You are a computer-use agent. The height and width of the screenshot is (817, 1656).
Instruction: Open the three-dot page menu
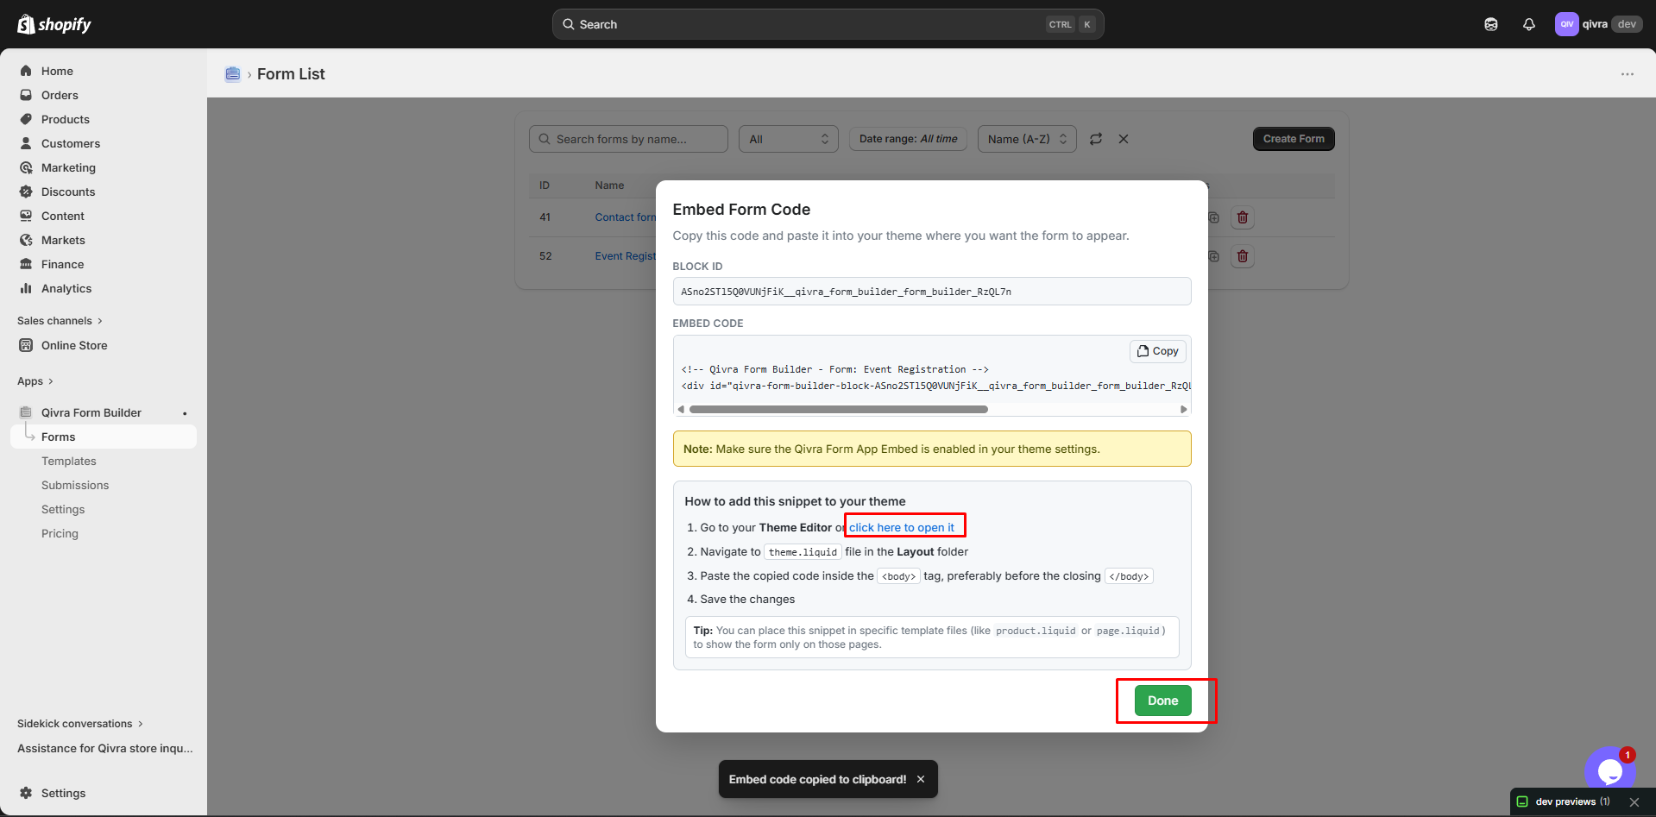pos(1628,74)
